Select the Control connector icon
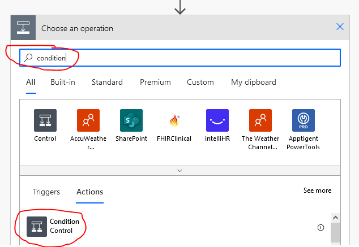The width and height of the screenshot is (359, 247). (45, 120)
